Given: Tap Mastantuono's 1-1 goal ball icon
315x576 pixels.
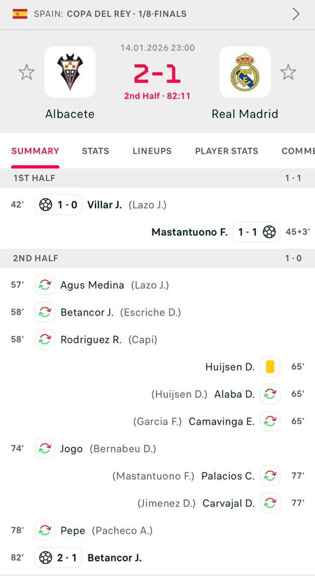Looking at the screenshot, I should pyautogui.click(x=269, y=232).
